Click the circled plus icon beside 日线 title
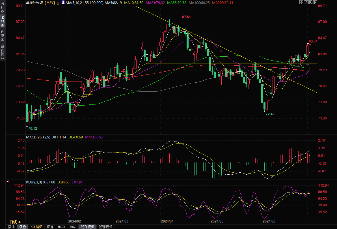This screenshot has height=229, width=337. coord(58,3)
